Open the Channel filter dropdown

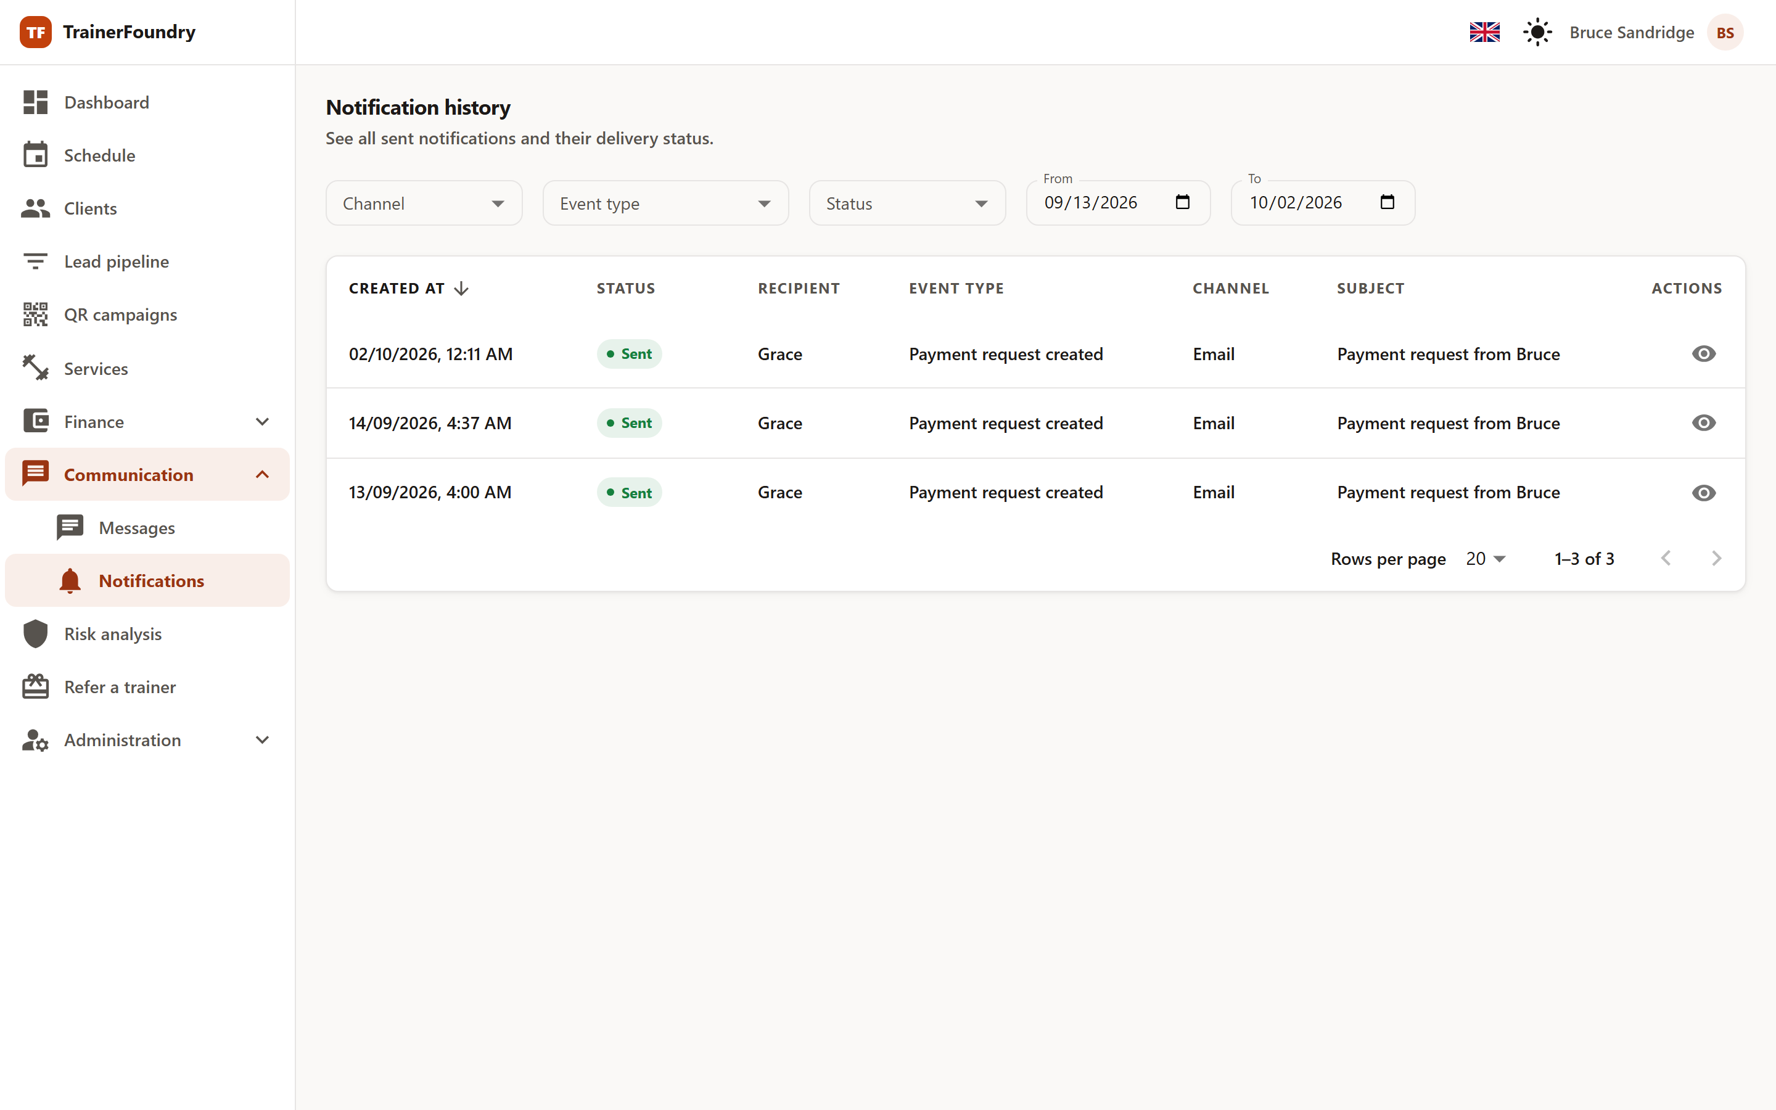click(424, 203)
